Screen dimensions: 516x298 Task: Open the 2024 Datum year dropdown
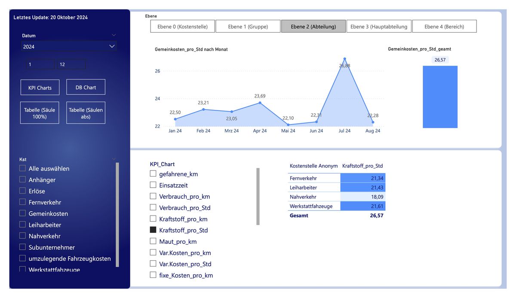pyautogui.click(x=69, y=46)
